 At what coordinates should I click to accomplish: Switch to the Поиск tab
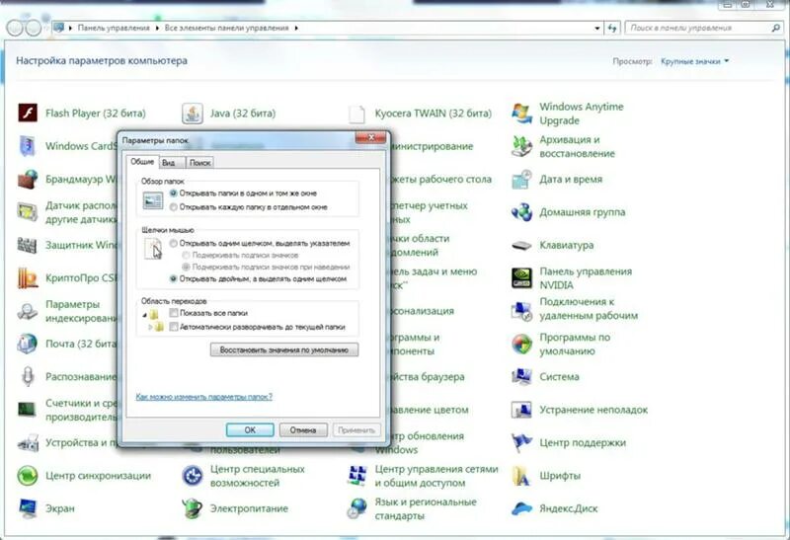coord(200,163)
